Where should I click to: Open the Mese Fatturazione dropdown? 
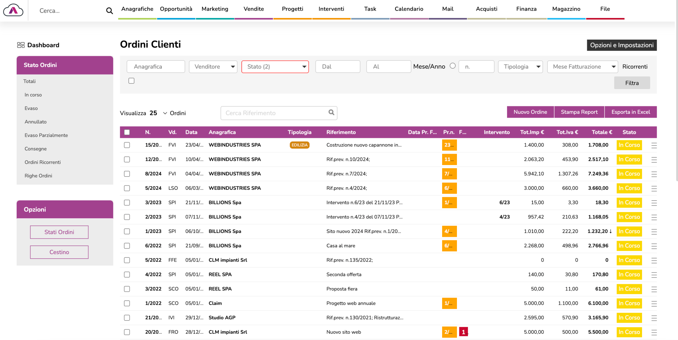pos(582,67)
